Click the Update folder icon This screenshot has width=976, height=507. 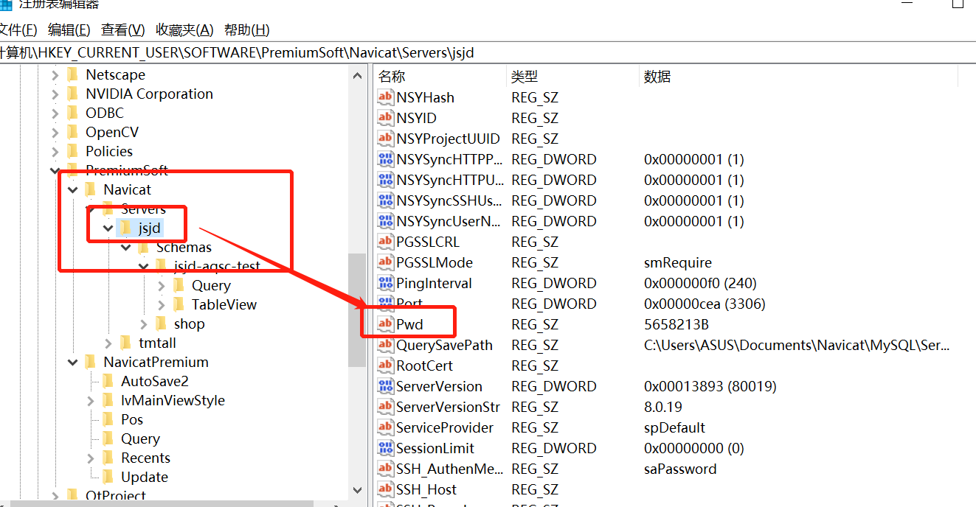(x=108, y=477)
